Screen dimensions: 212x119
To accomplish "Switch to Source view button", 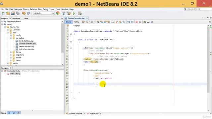I will coord(69,22).
